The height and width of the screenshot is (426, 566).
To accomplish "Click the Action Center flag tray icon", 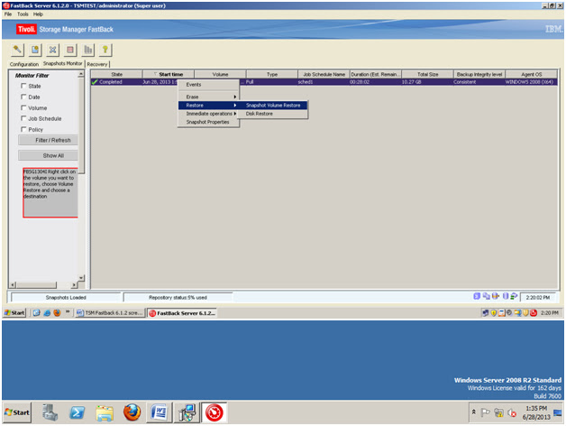I will [486, 412].
